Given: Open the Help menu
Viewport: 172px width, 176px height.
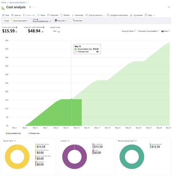Looking at the screenshot, I should click(x=150, y=15).
